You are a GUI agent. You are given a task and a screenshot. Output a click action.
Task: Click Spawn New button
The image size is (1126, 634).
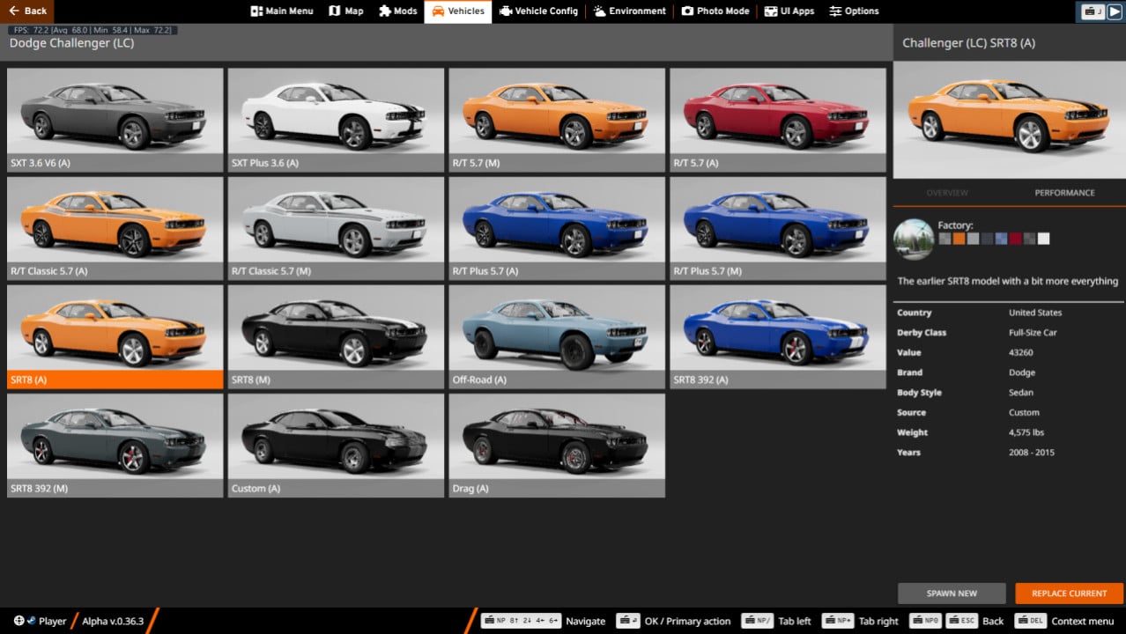(x=952, y=593)
